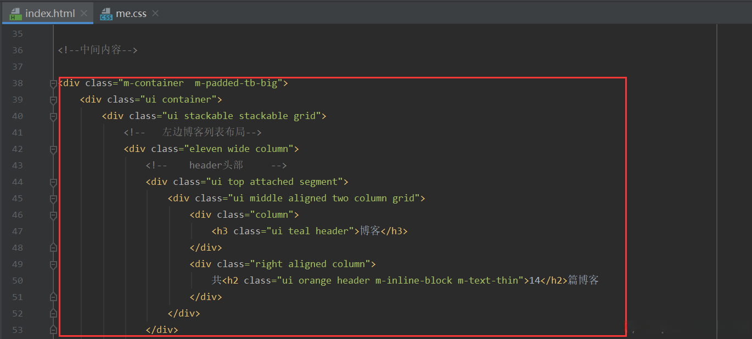Collapse the m-container div fold on line 38
This screenshot has width=752, height=339.
point(53,83)
